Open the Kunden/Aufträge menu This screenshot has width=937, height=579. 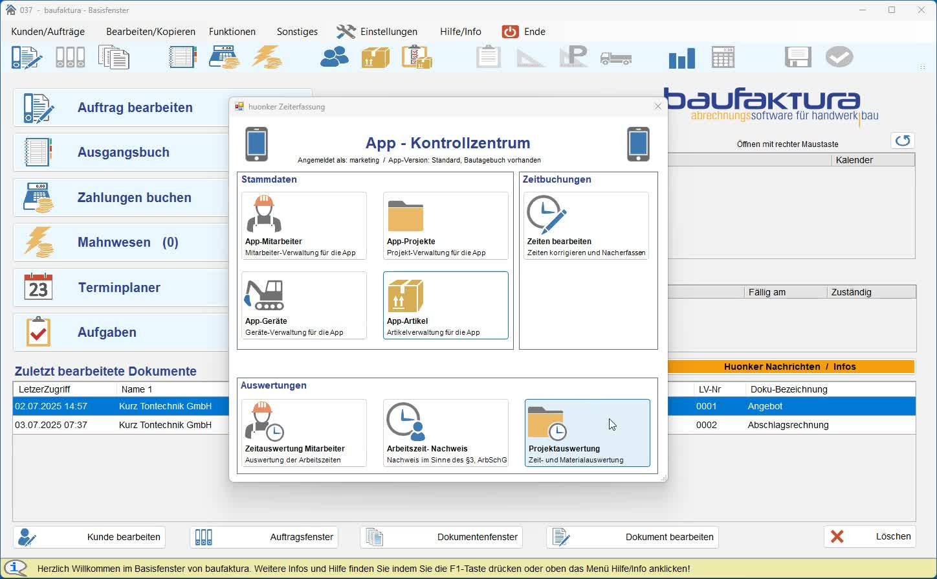point(48,32)
